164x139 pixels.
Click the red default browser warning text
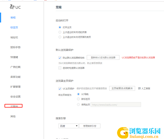[138, 58]
